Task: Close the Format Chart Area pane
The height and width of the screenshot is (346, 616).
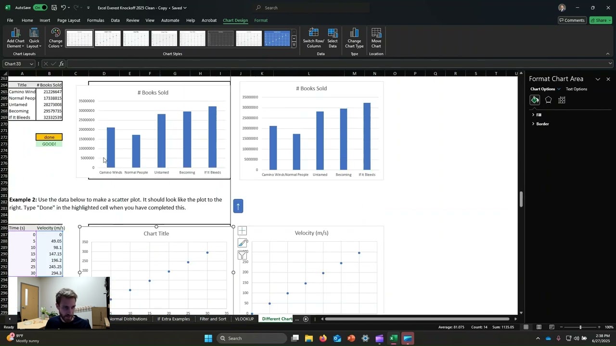Action: pyautogui.click(x=608, y=79)
